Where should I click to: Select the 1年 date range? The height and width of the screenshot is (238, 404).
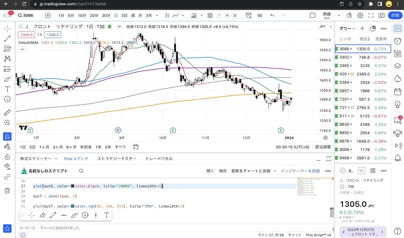[98, 147]
